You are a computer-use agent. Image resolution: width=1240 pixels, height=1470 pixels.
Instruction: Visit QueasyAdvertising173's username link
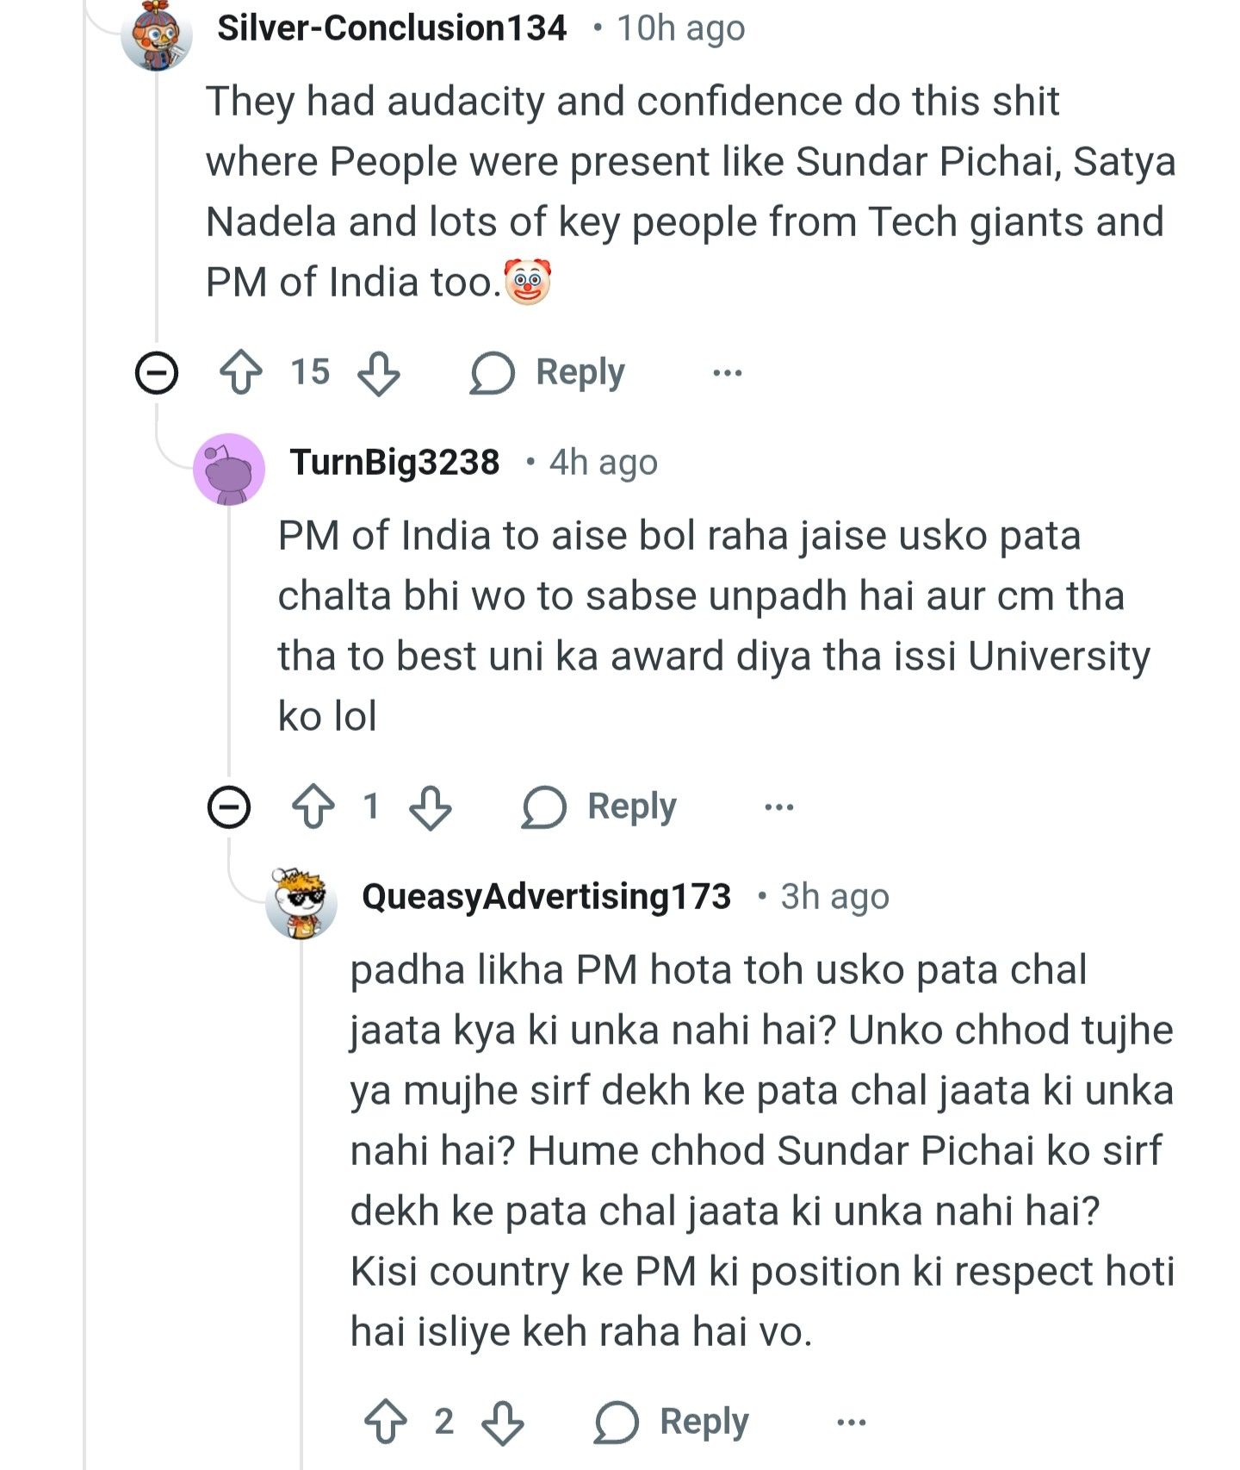tap(546, 897)
